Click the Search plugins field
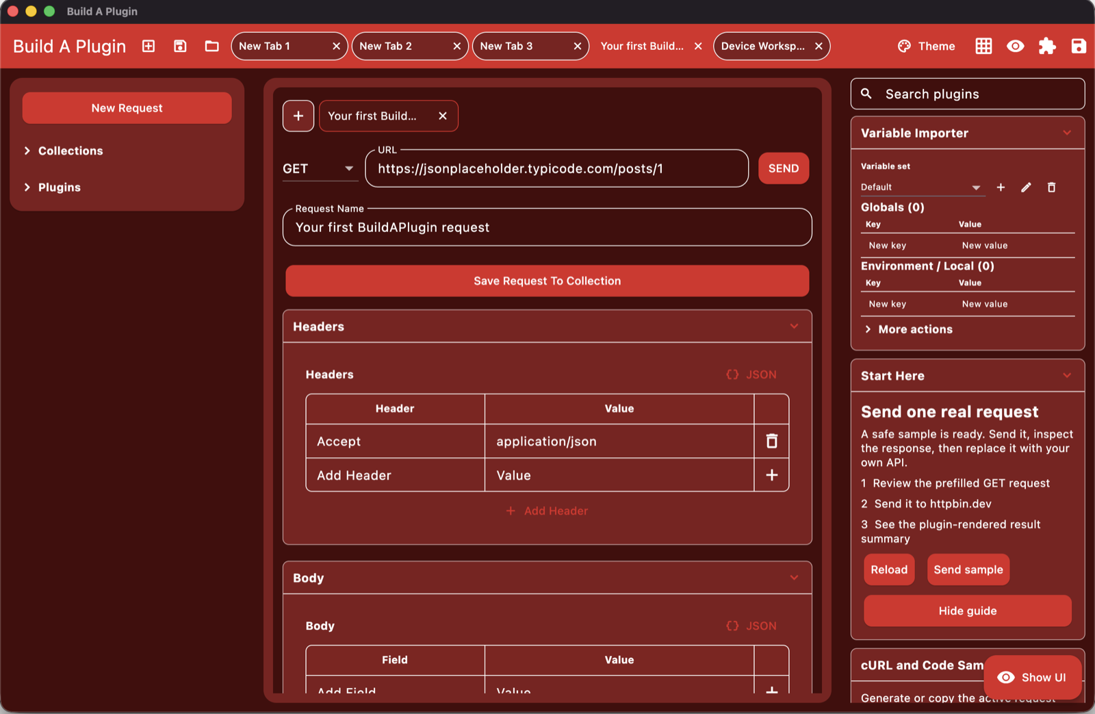 pos(968,94)
